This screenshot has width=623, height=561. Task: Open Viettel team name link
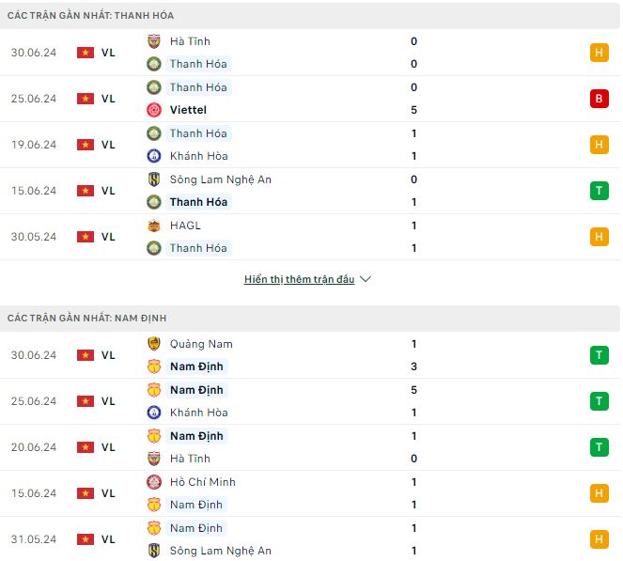188,110
